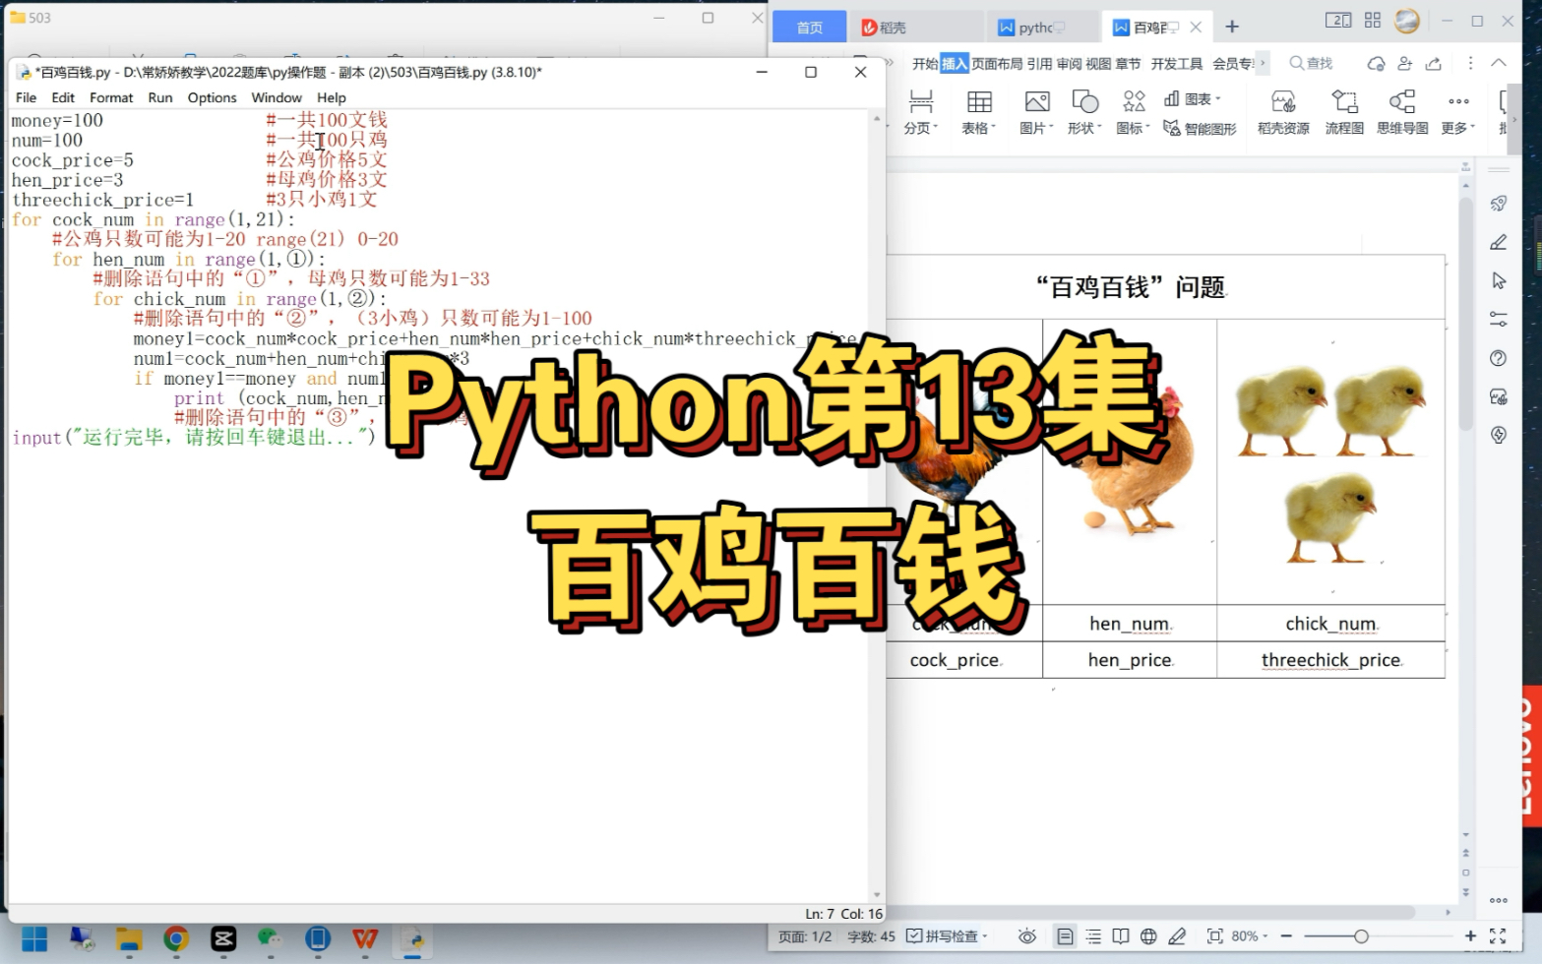The height and width of the screenshot is (964, 1542).
Task: Add a new WPS tab
Action: tap(1232, 28)
